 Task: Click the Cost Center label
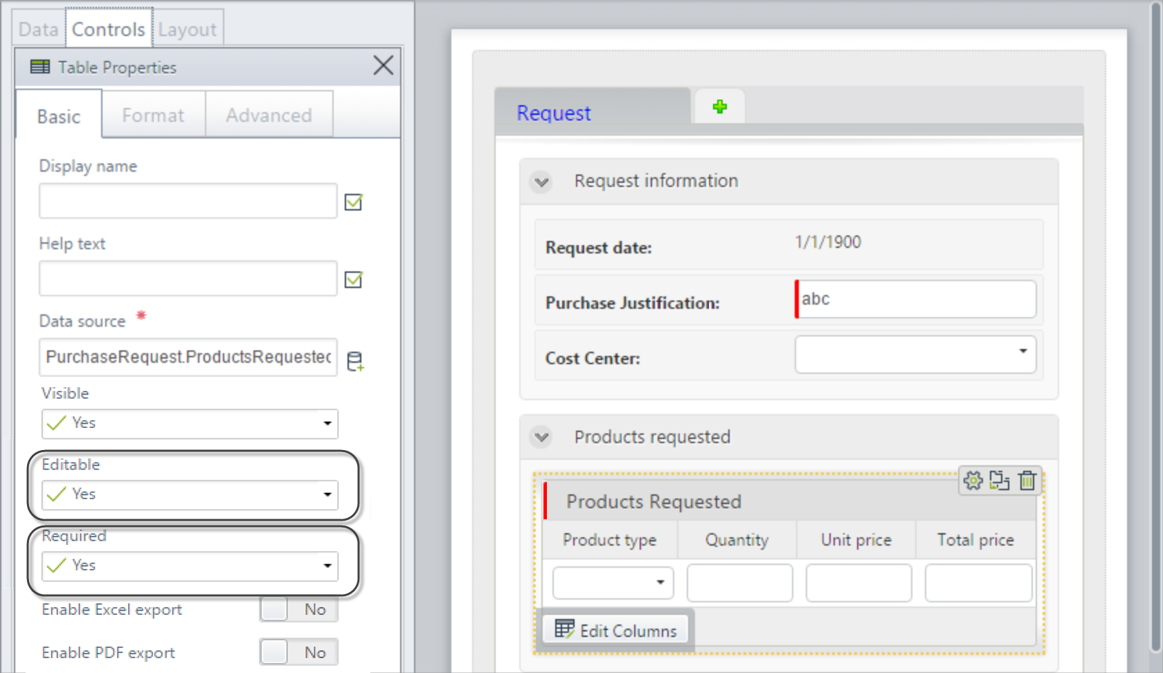593,359
